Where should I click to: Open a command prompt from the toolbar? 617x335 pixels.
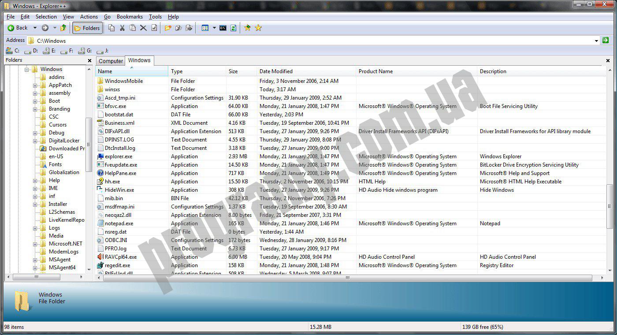tap(223, 28)
